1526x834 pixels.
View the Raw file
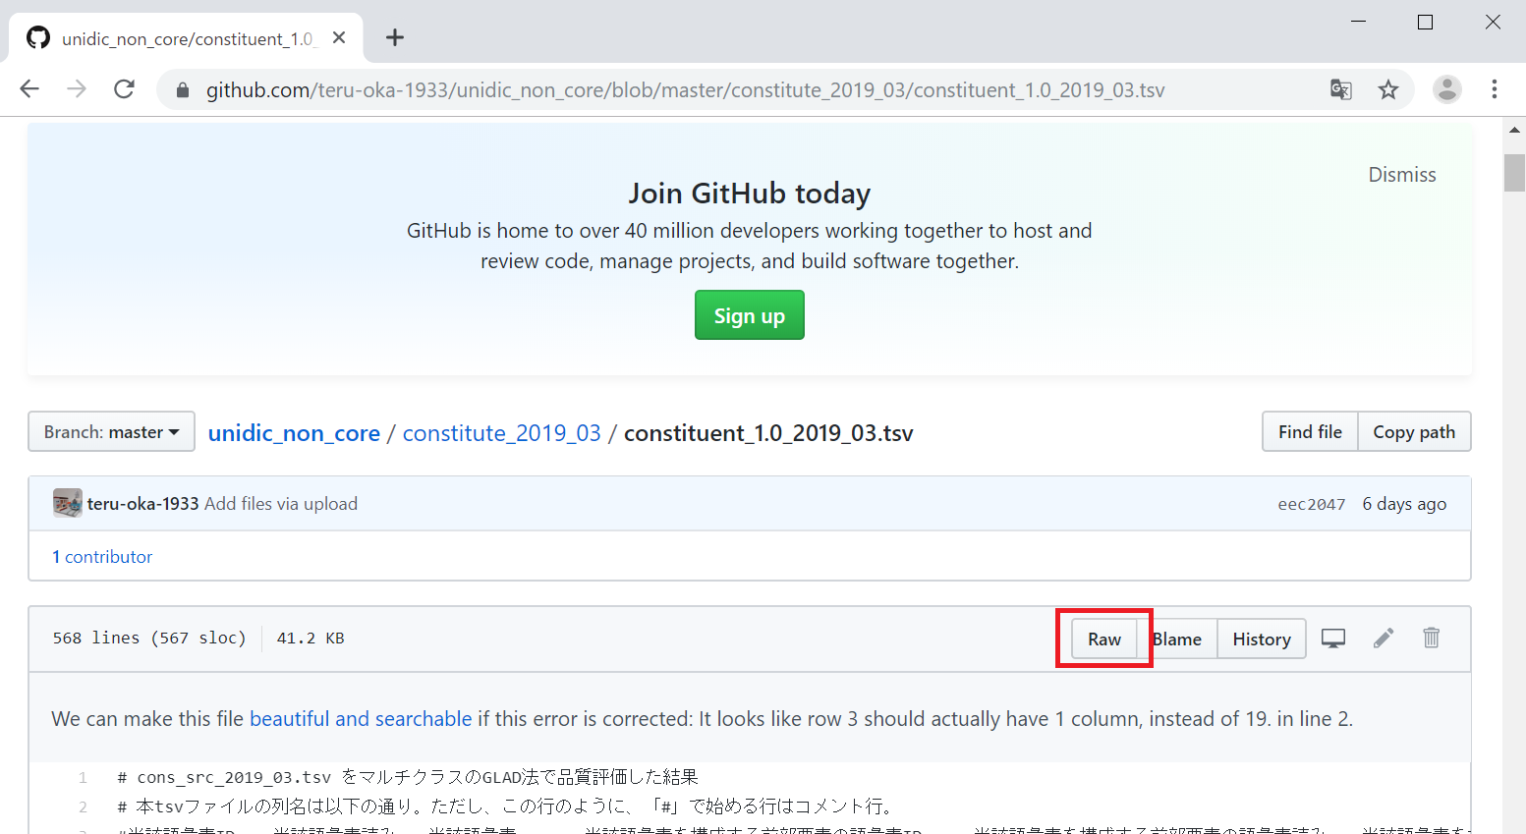coord(1104,639)
